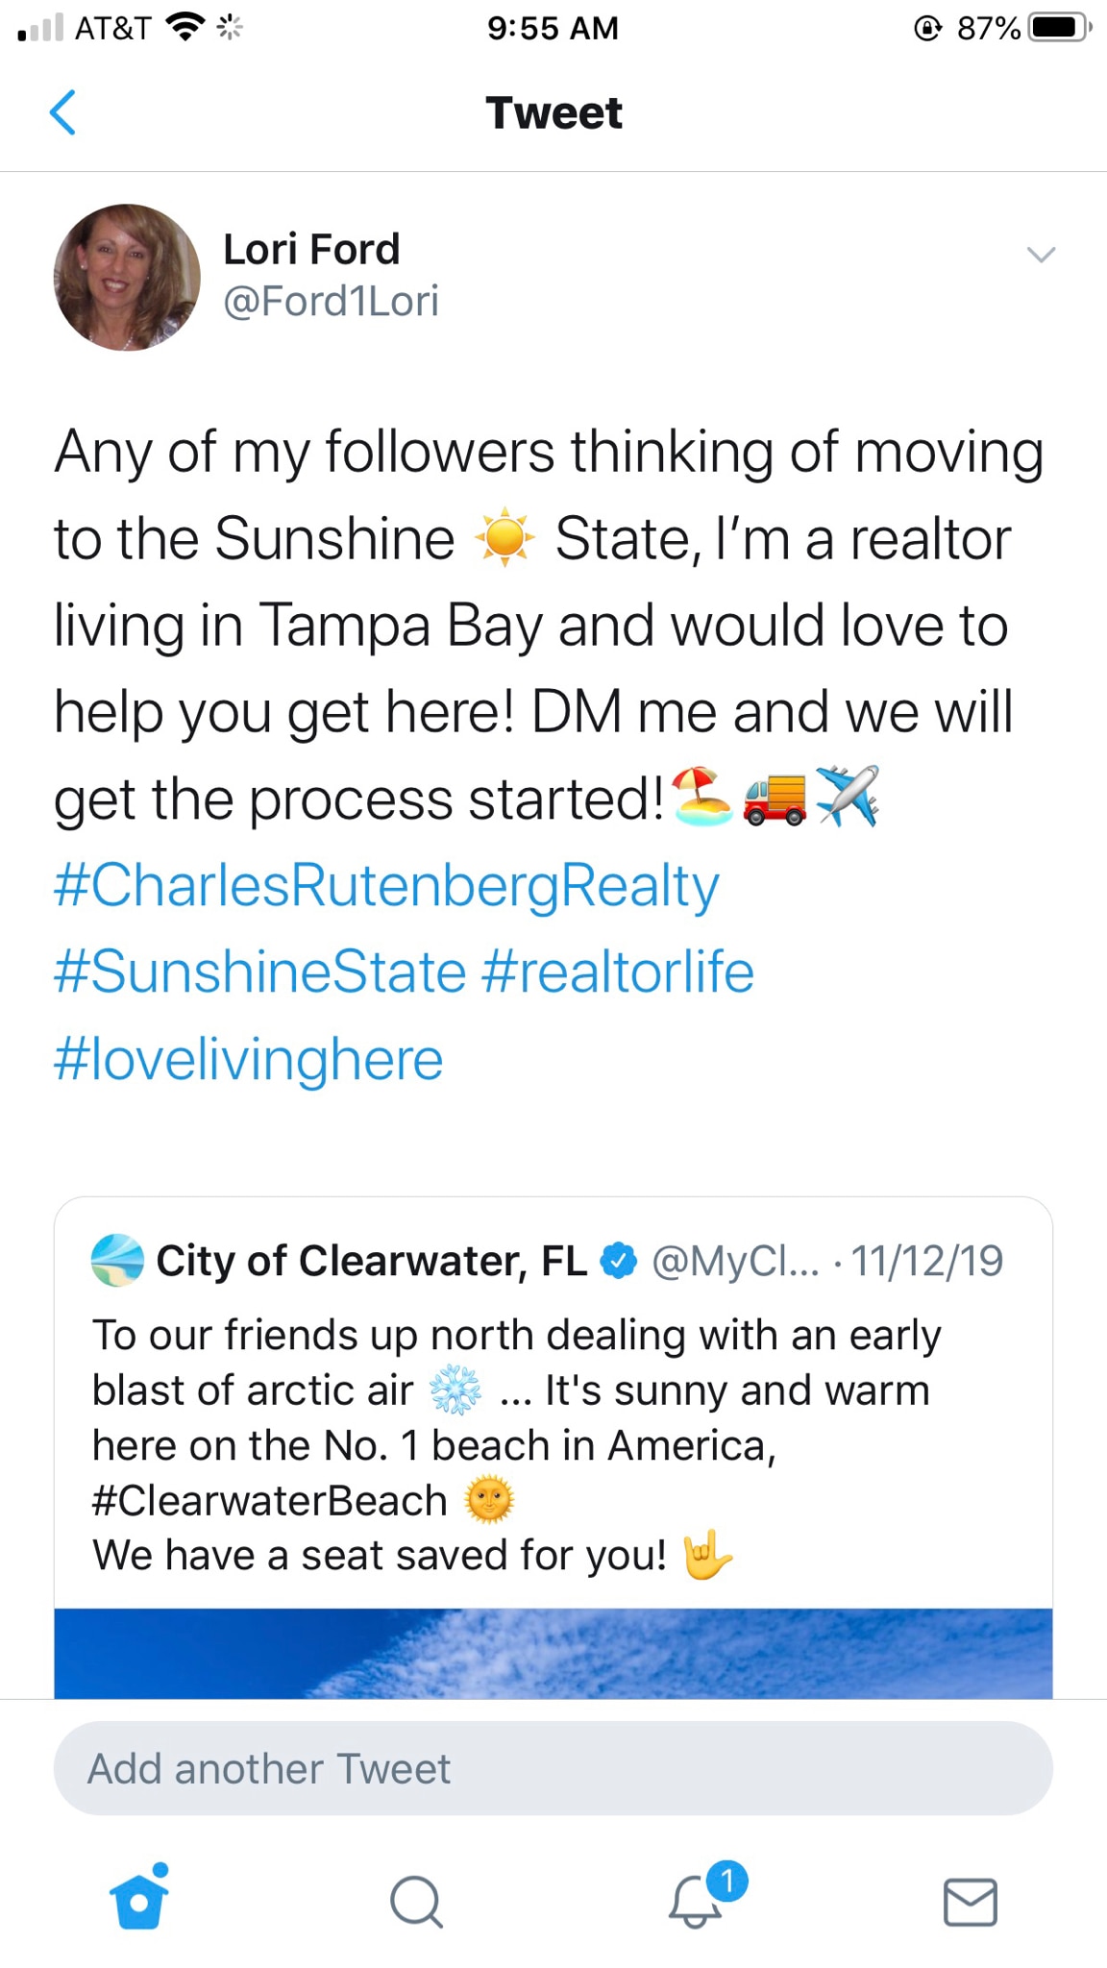Tap the battery status icon

click(x=1058, y=28)
